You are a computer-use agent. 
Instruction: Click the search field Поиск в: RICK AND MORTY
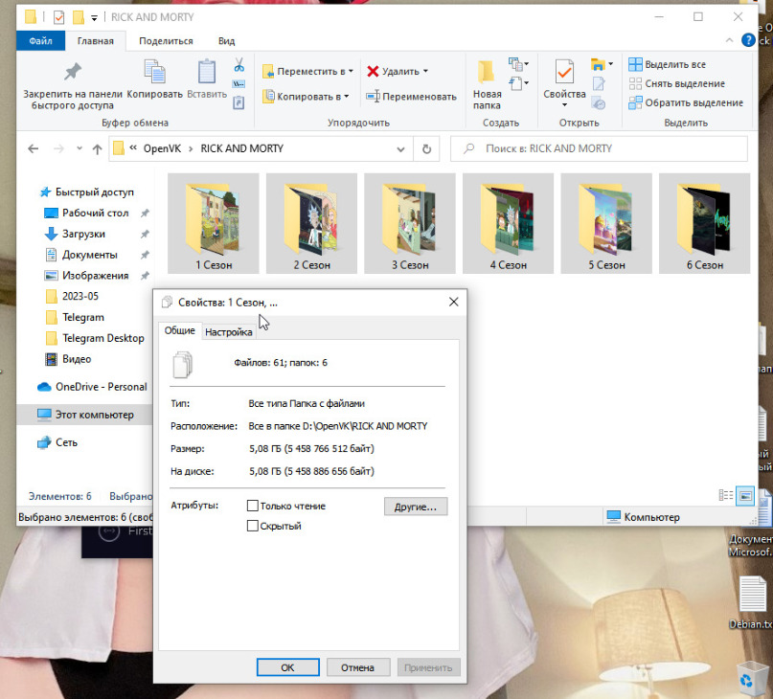[x=599, y=148]
